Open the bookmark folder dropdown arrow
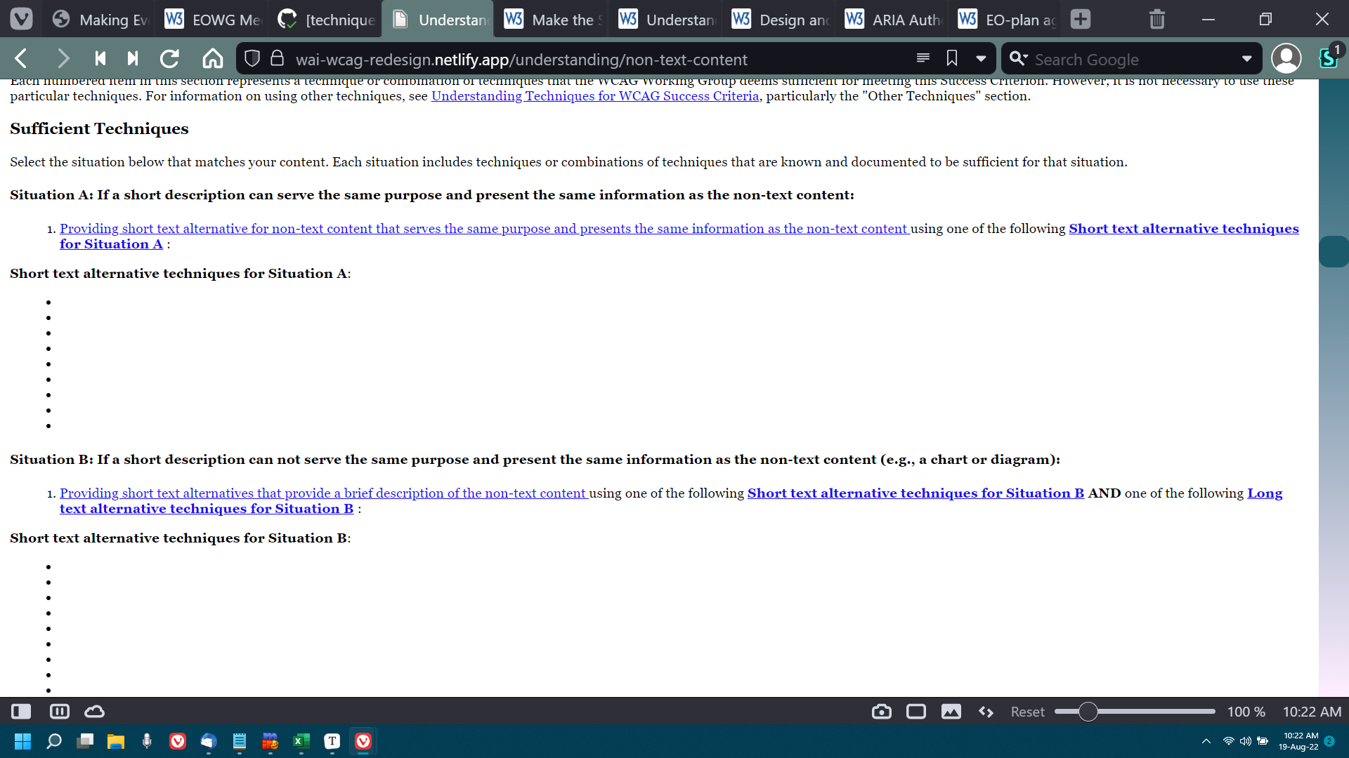1349x758 pixels. tap(981, 58)
